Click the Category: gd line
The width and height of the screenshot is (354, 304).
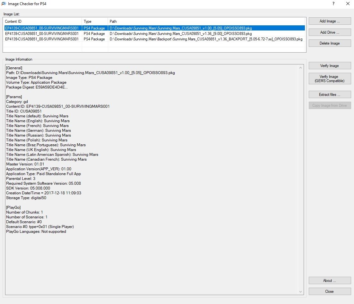tap(17, 102)
